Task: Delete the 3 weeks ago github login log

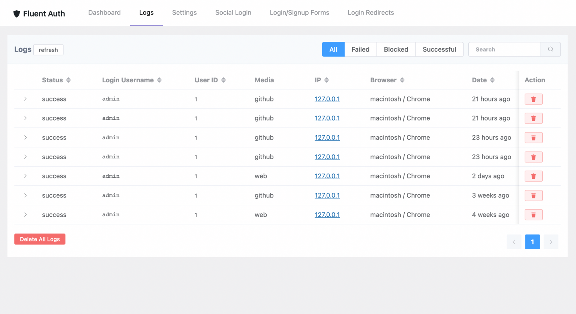Action: 533,195
